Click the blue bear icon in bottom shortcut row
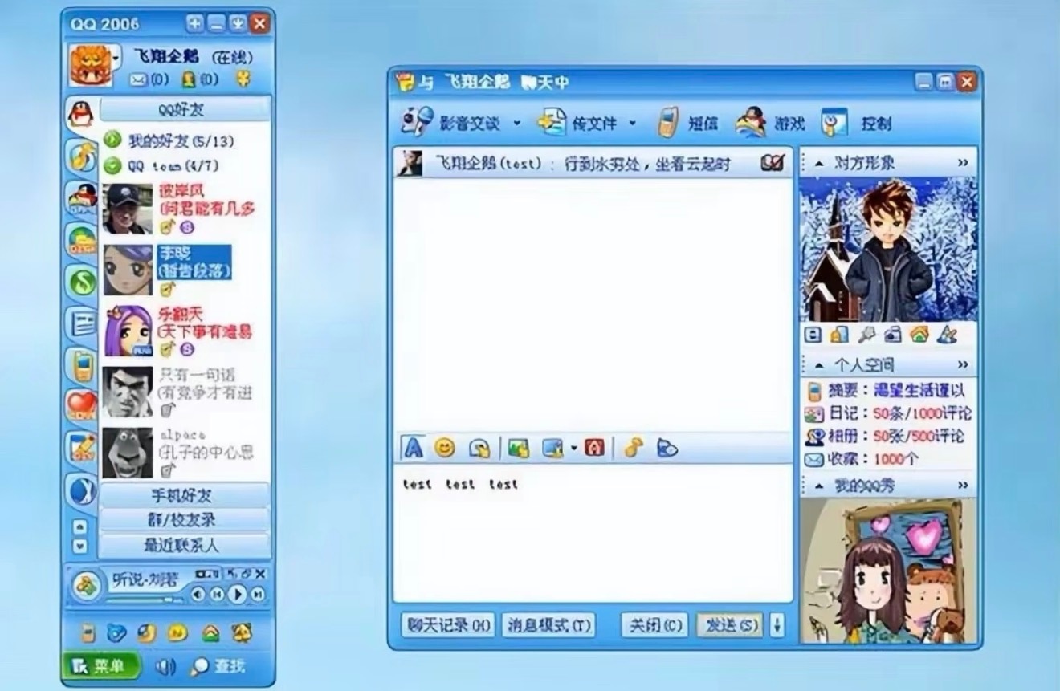The width and height of the screenshot is (1060, 691). [x=117, y=633]
